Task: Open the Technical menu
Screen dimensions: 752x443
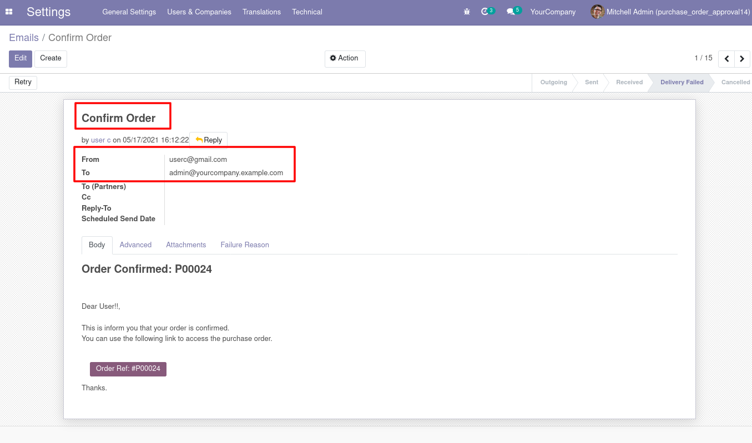Action: pos(307,12)
